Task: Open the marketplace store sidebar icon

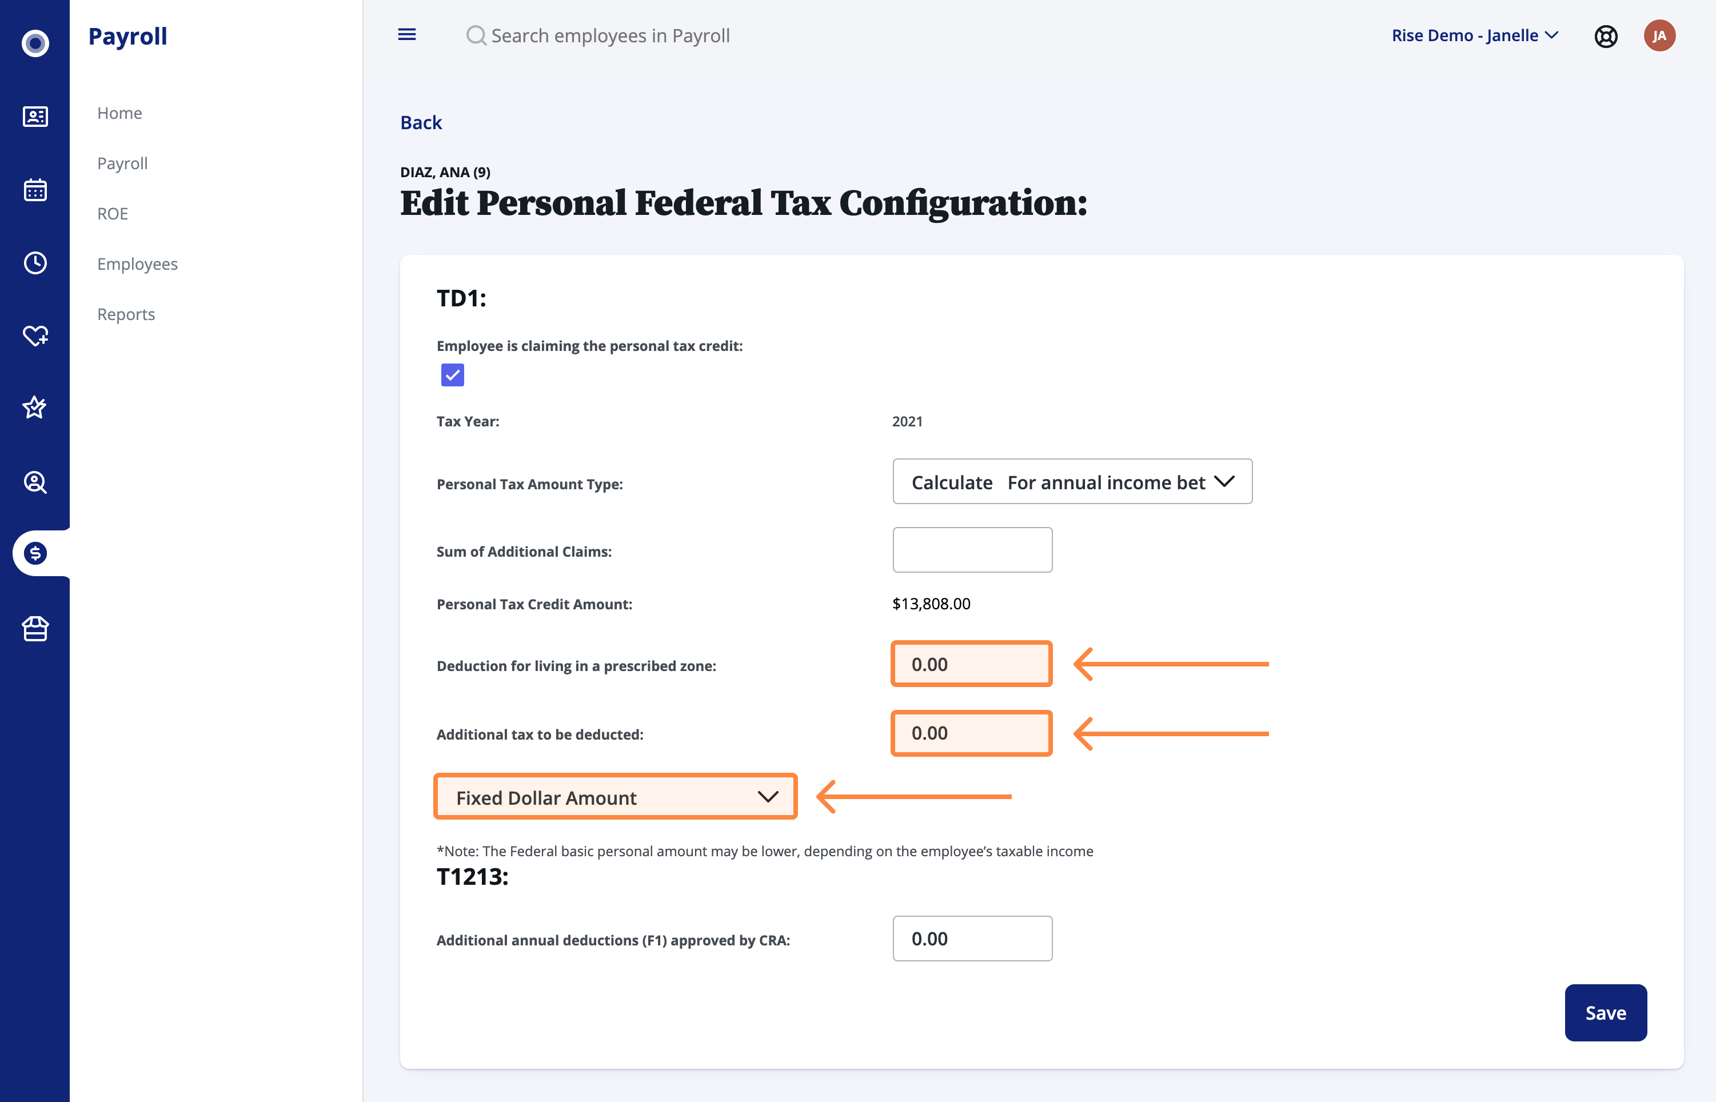Action: (35, 629)
